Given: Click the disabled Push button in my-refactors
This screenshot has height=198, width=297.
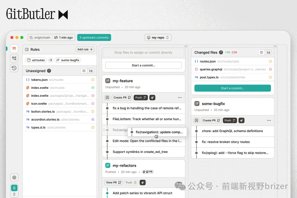Looking at the screenshot, I should point(131,182).
